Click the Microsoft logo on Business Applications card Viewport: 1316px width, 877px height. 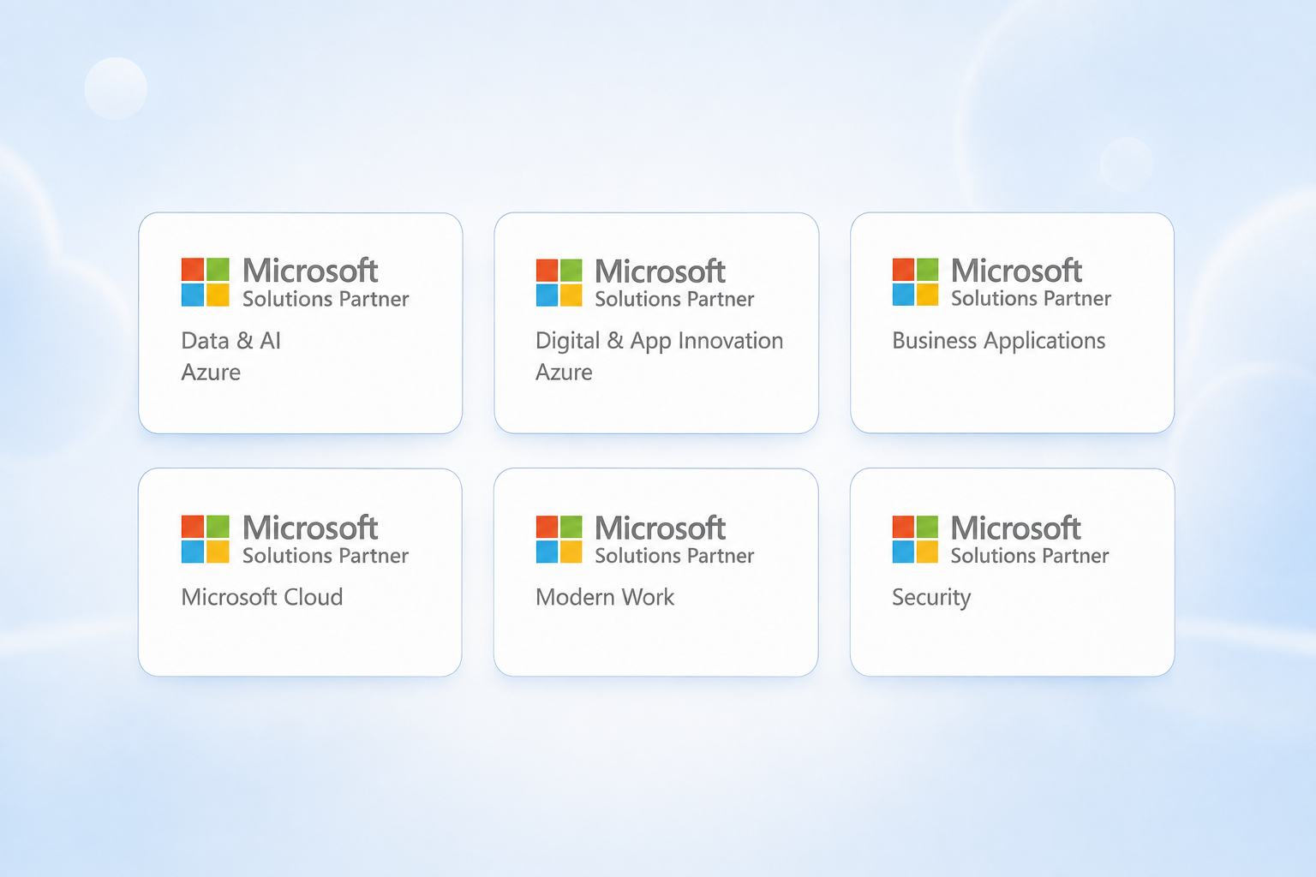point(915,282)
